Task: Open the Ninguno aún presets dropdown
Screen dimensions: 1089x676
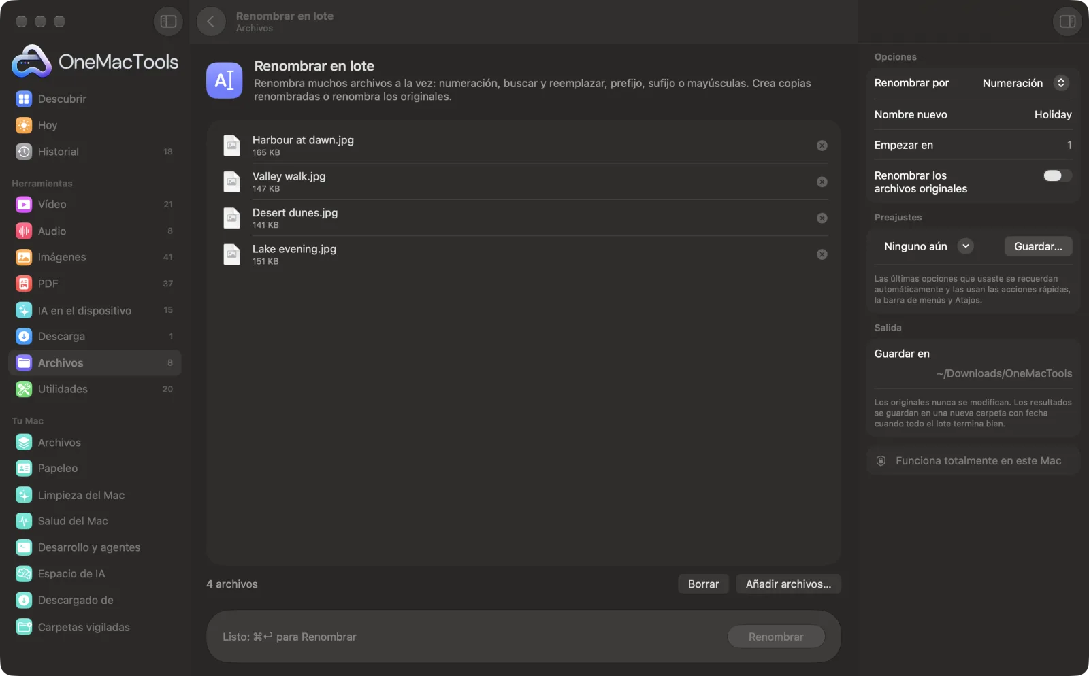Action: [928, 247]
